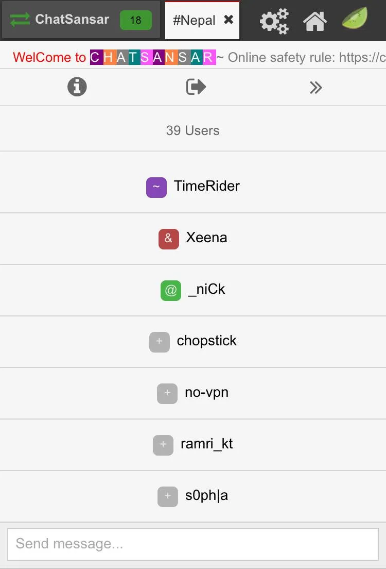This screenshot has width=386, height=569.
Task: Select the #Nepal channel tab
Action: pos(195,20)
